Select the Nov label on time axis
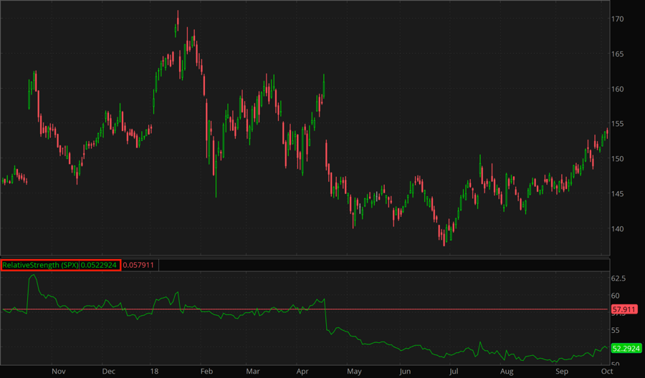 tap(59, 372)
